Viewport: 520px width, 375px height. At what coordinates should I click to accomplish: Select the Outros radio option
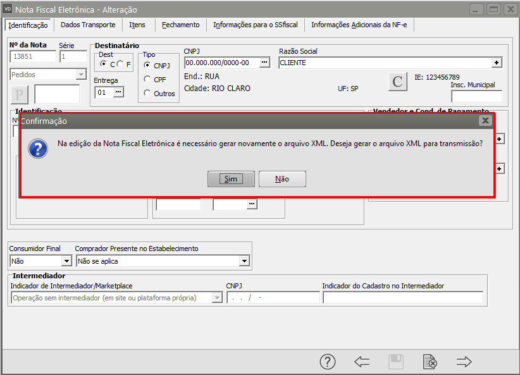coord(147,93)
